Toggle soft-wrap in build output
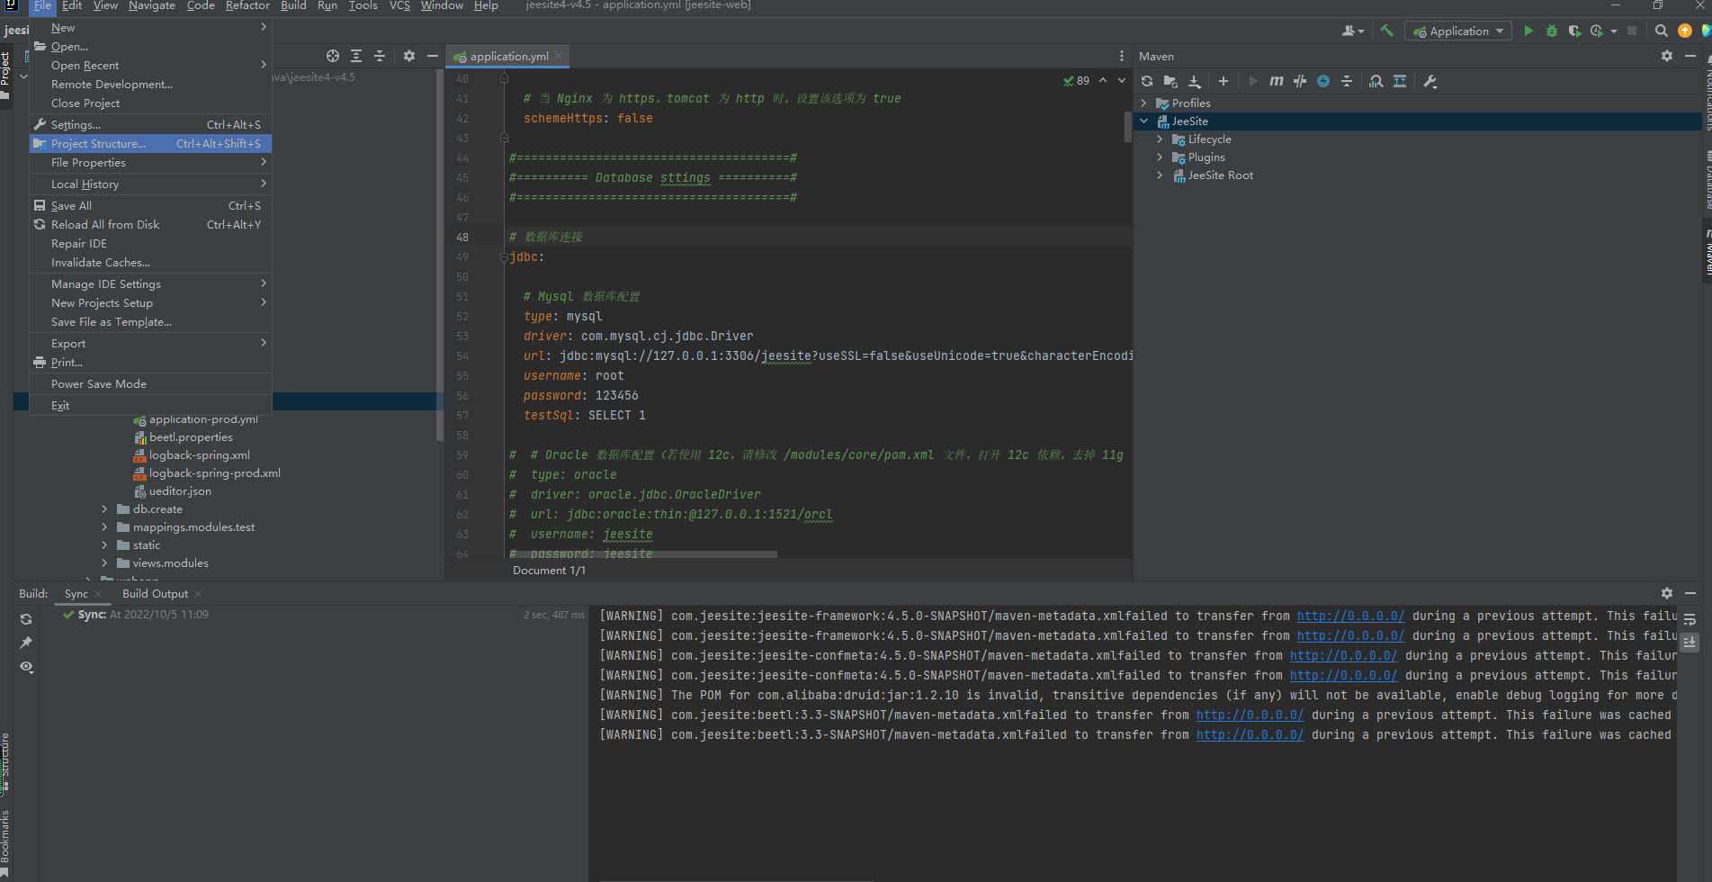This screenshot has width=1712, height=882. coord(1690,619)
